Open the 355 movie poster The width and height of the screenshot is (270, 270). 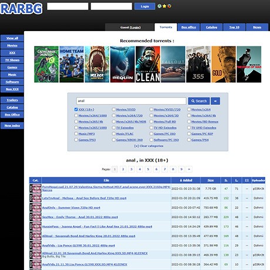click(198, 64)
